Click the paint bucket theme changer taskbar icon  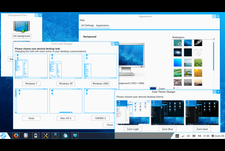click(x=65, y=135)
